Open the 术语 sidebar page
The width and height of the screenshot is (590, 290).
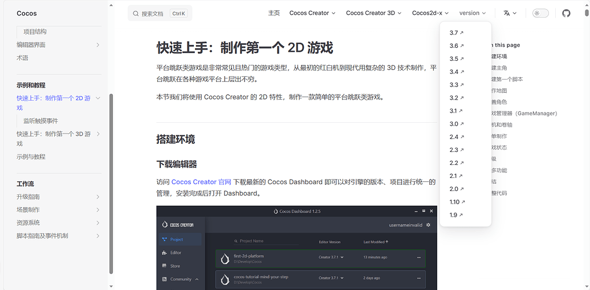(x=22, y=58)
